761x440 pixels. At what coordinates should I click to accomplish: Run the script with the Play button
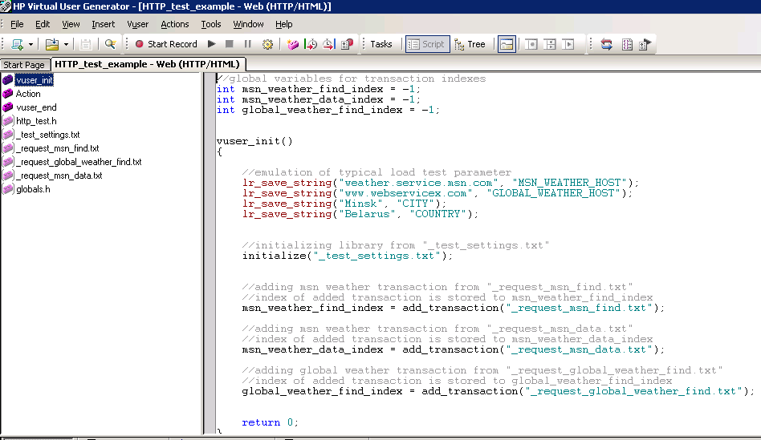coord(212,44)
